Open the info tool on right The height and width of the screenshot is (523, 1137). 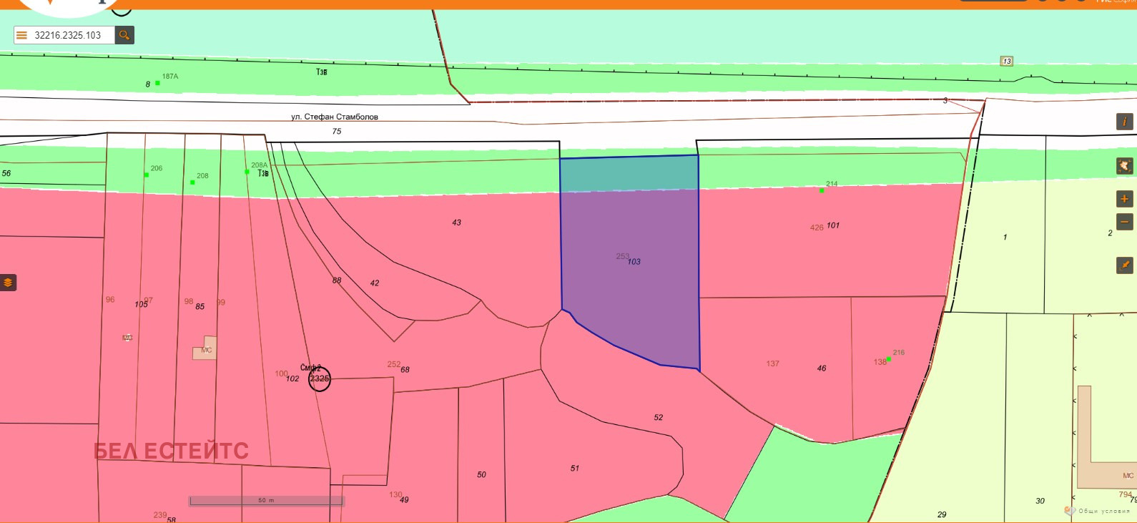pyautogui.click(x=1124, y=122)
